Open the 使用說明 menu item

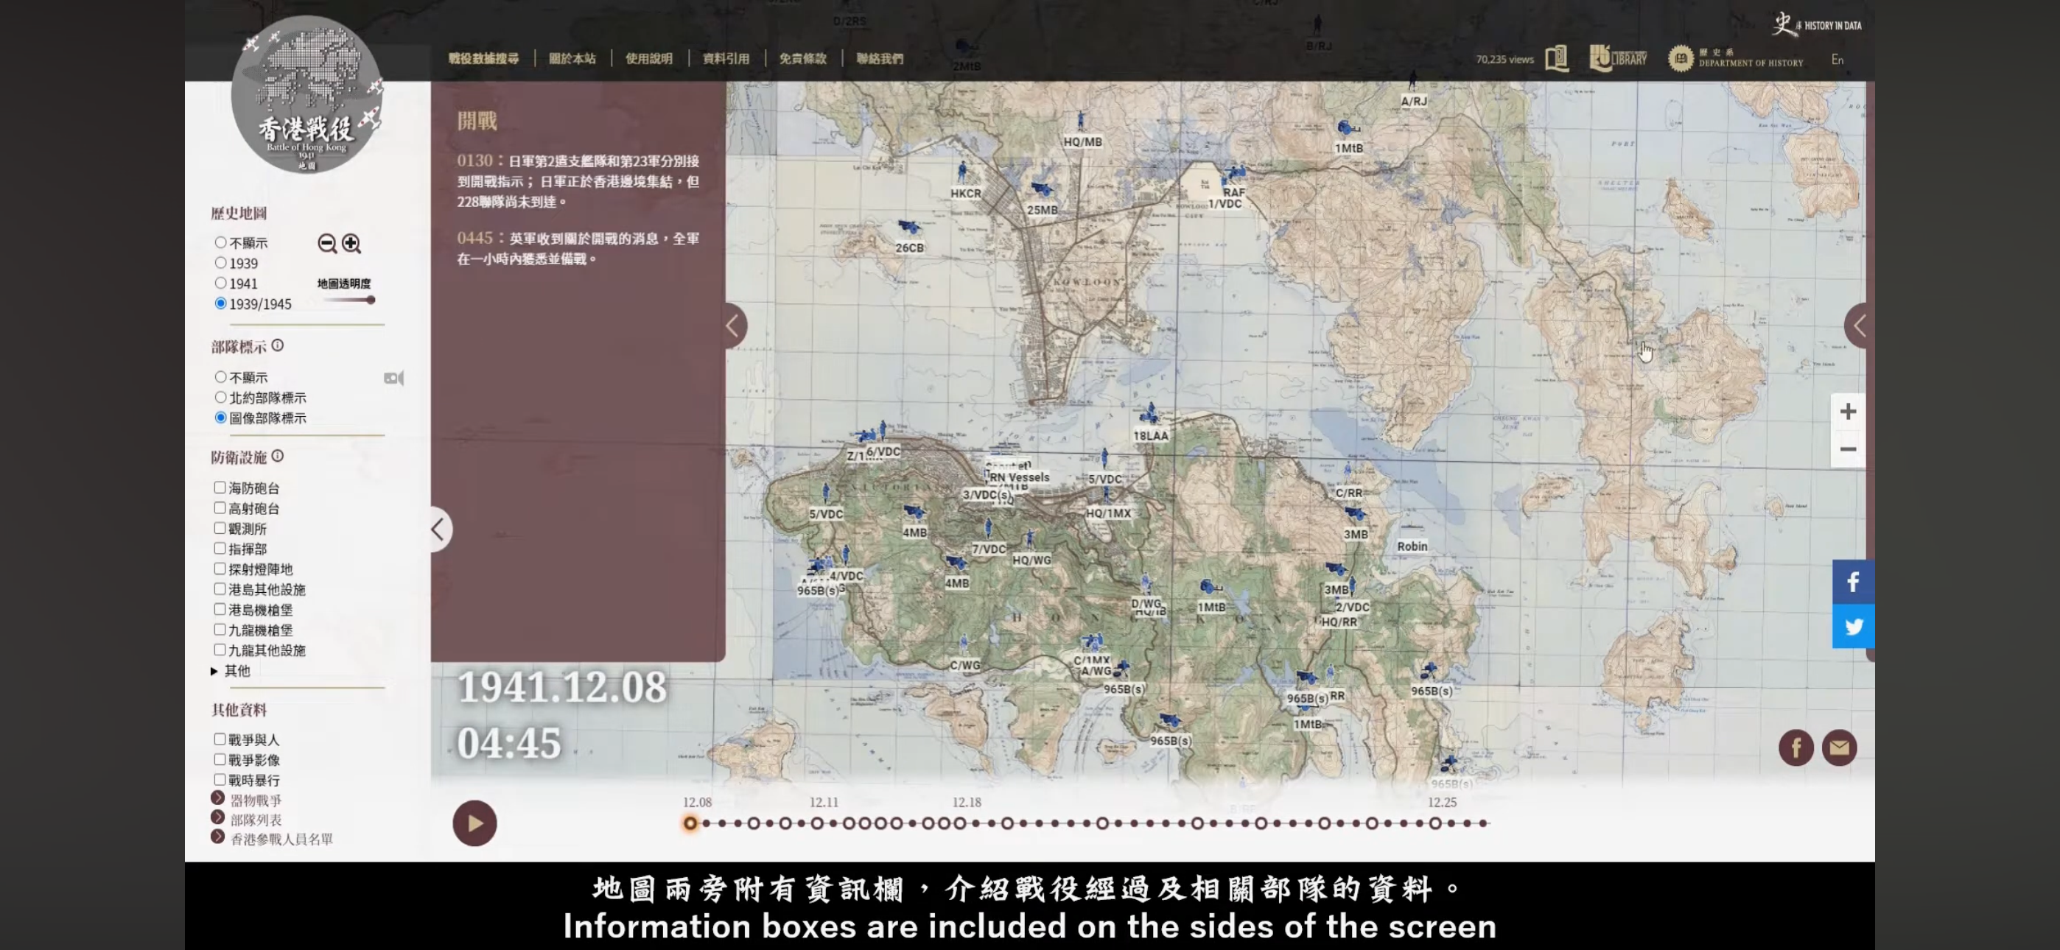[x=648, y=58]
